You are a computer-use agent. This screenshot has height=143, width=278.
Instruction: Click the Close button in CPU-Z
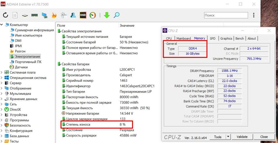tap(264, 137)
